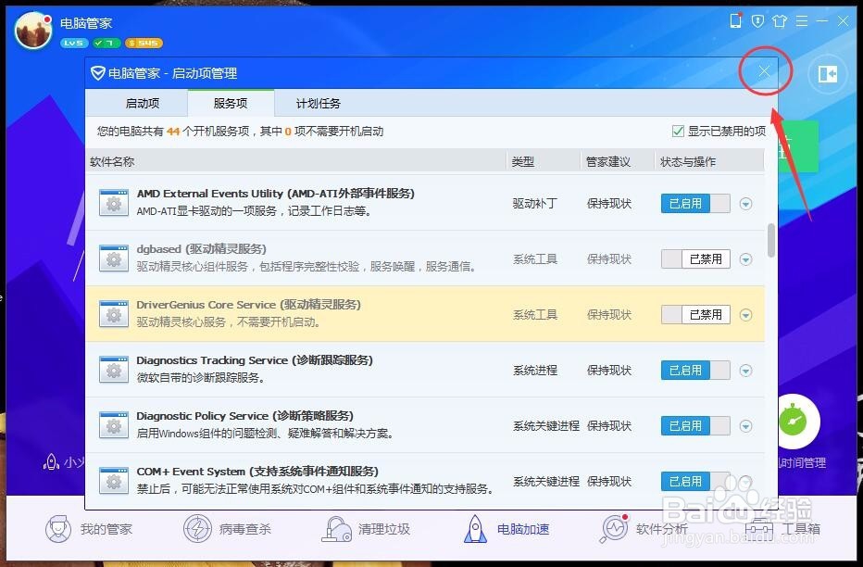This screenshot has height=567, width=863.
Task: Click the shield logo in the dialog title
Action: click(x=98, y=72)
